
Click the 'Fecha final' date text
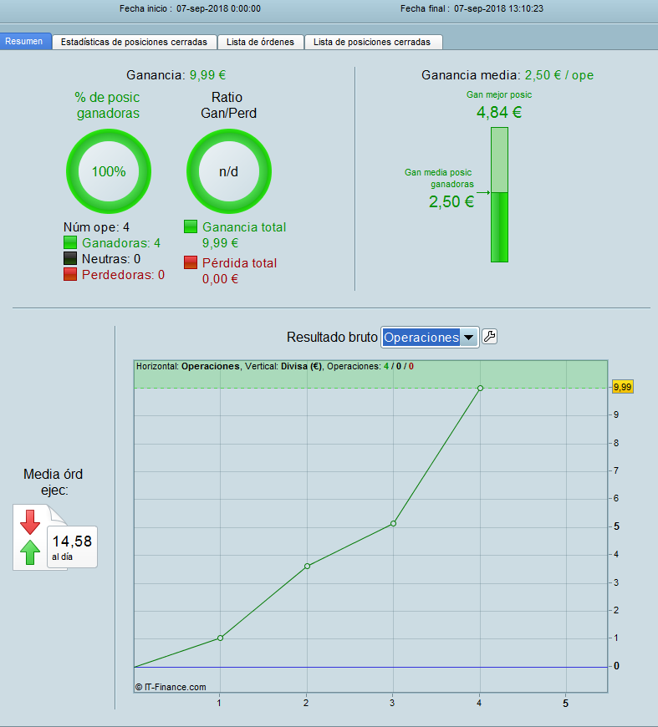(x=472, y=8)
